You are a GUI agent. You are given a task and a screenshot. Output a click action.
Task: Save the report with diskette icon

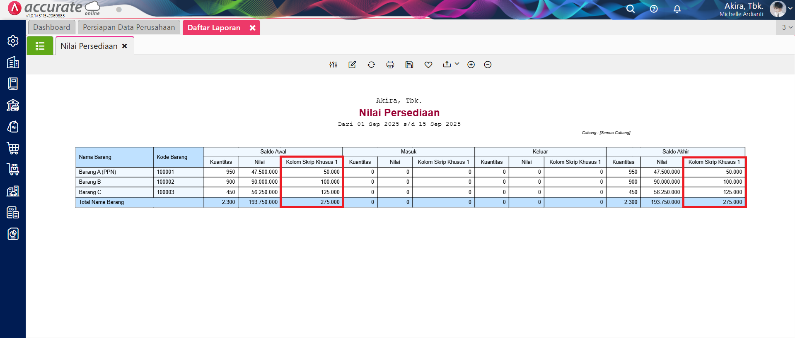coord(409,65)
